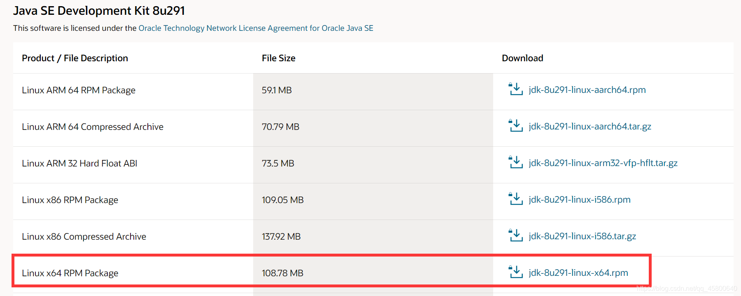This screenshot has width=741, height=296.
Task: Download jdk-8u291-linux-x64.rpm file link
Action: click(578, 273)
